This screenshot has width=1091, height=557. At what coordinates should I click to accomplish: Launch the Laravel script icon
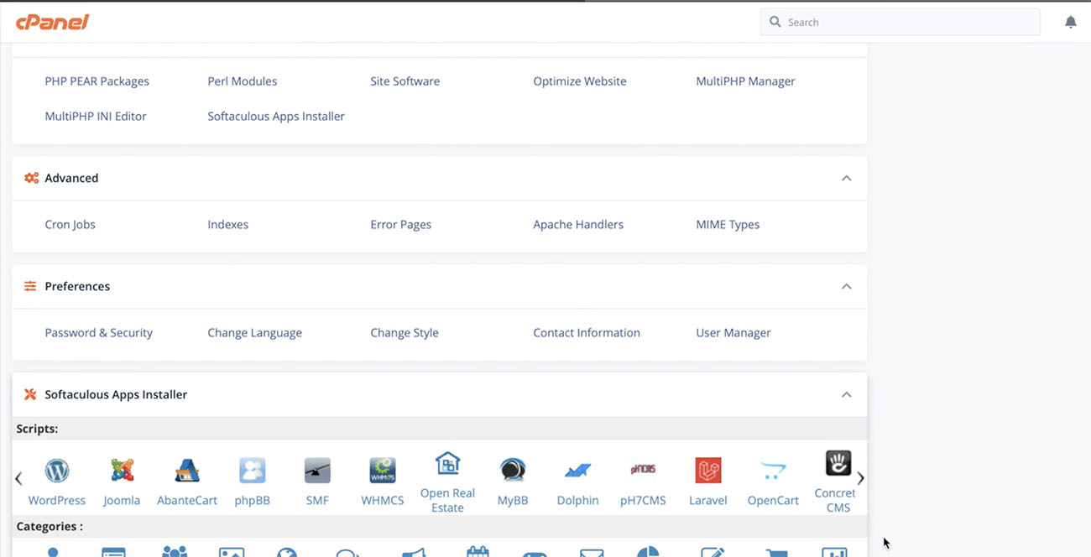coord(708,470)
